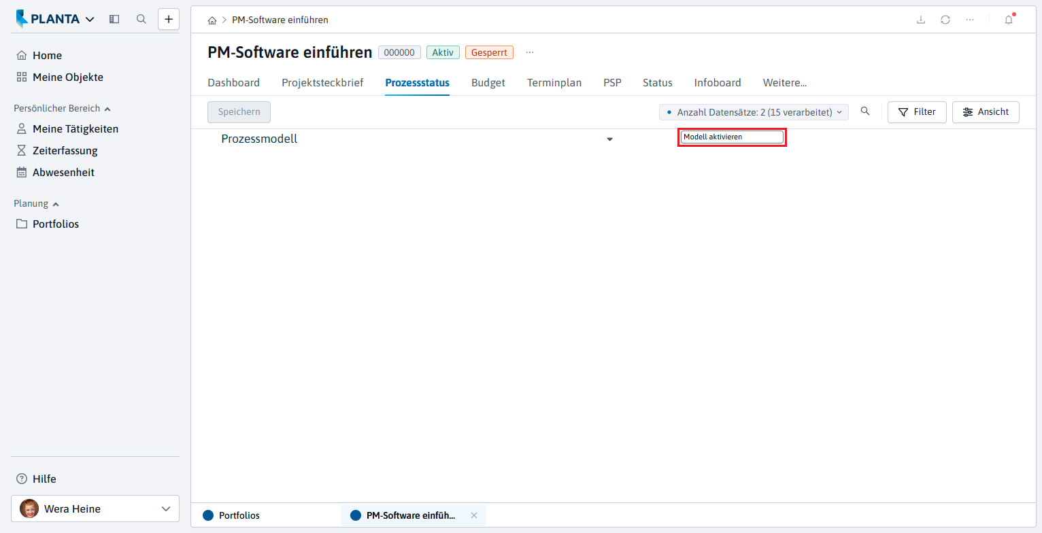Open the Terminplan tab

tap(554, 83)
